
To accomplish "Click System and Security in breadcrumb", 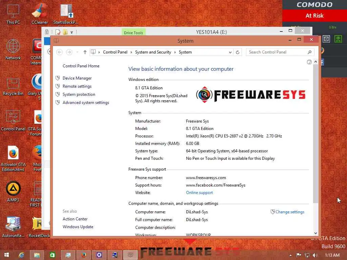I will (x=153, y=52).
